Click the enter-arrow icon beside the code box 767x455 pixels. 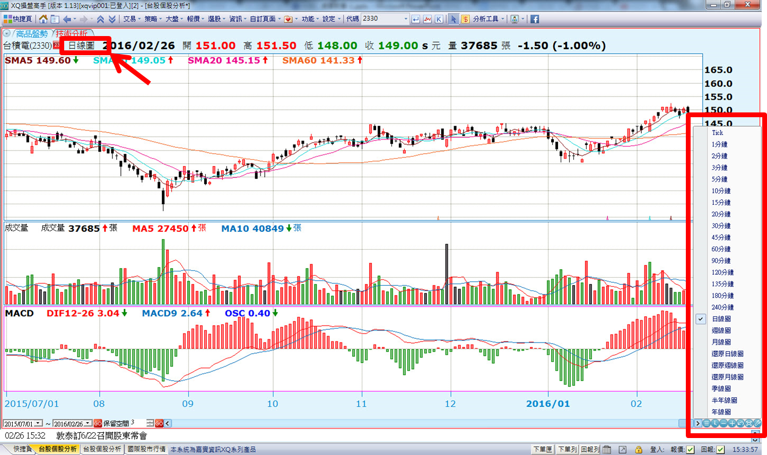click(x=415, y=19)
